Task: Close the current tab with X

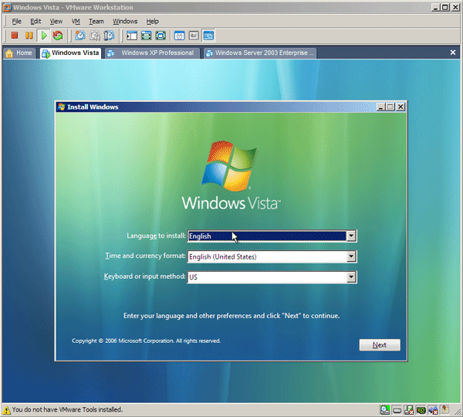Action: click(453, 53)
